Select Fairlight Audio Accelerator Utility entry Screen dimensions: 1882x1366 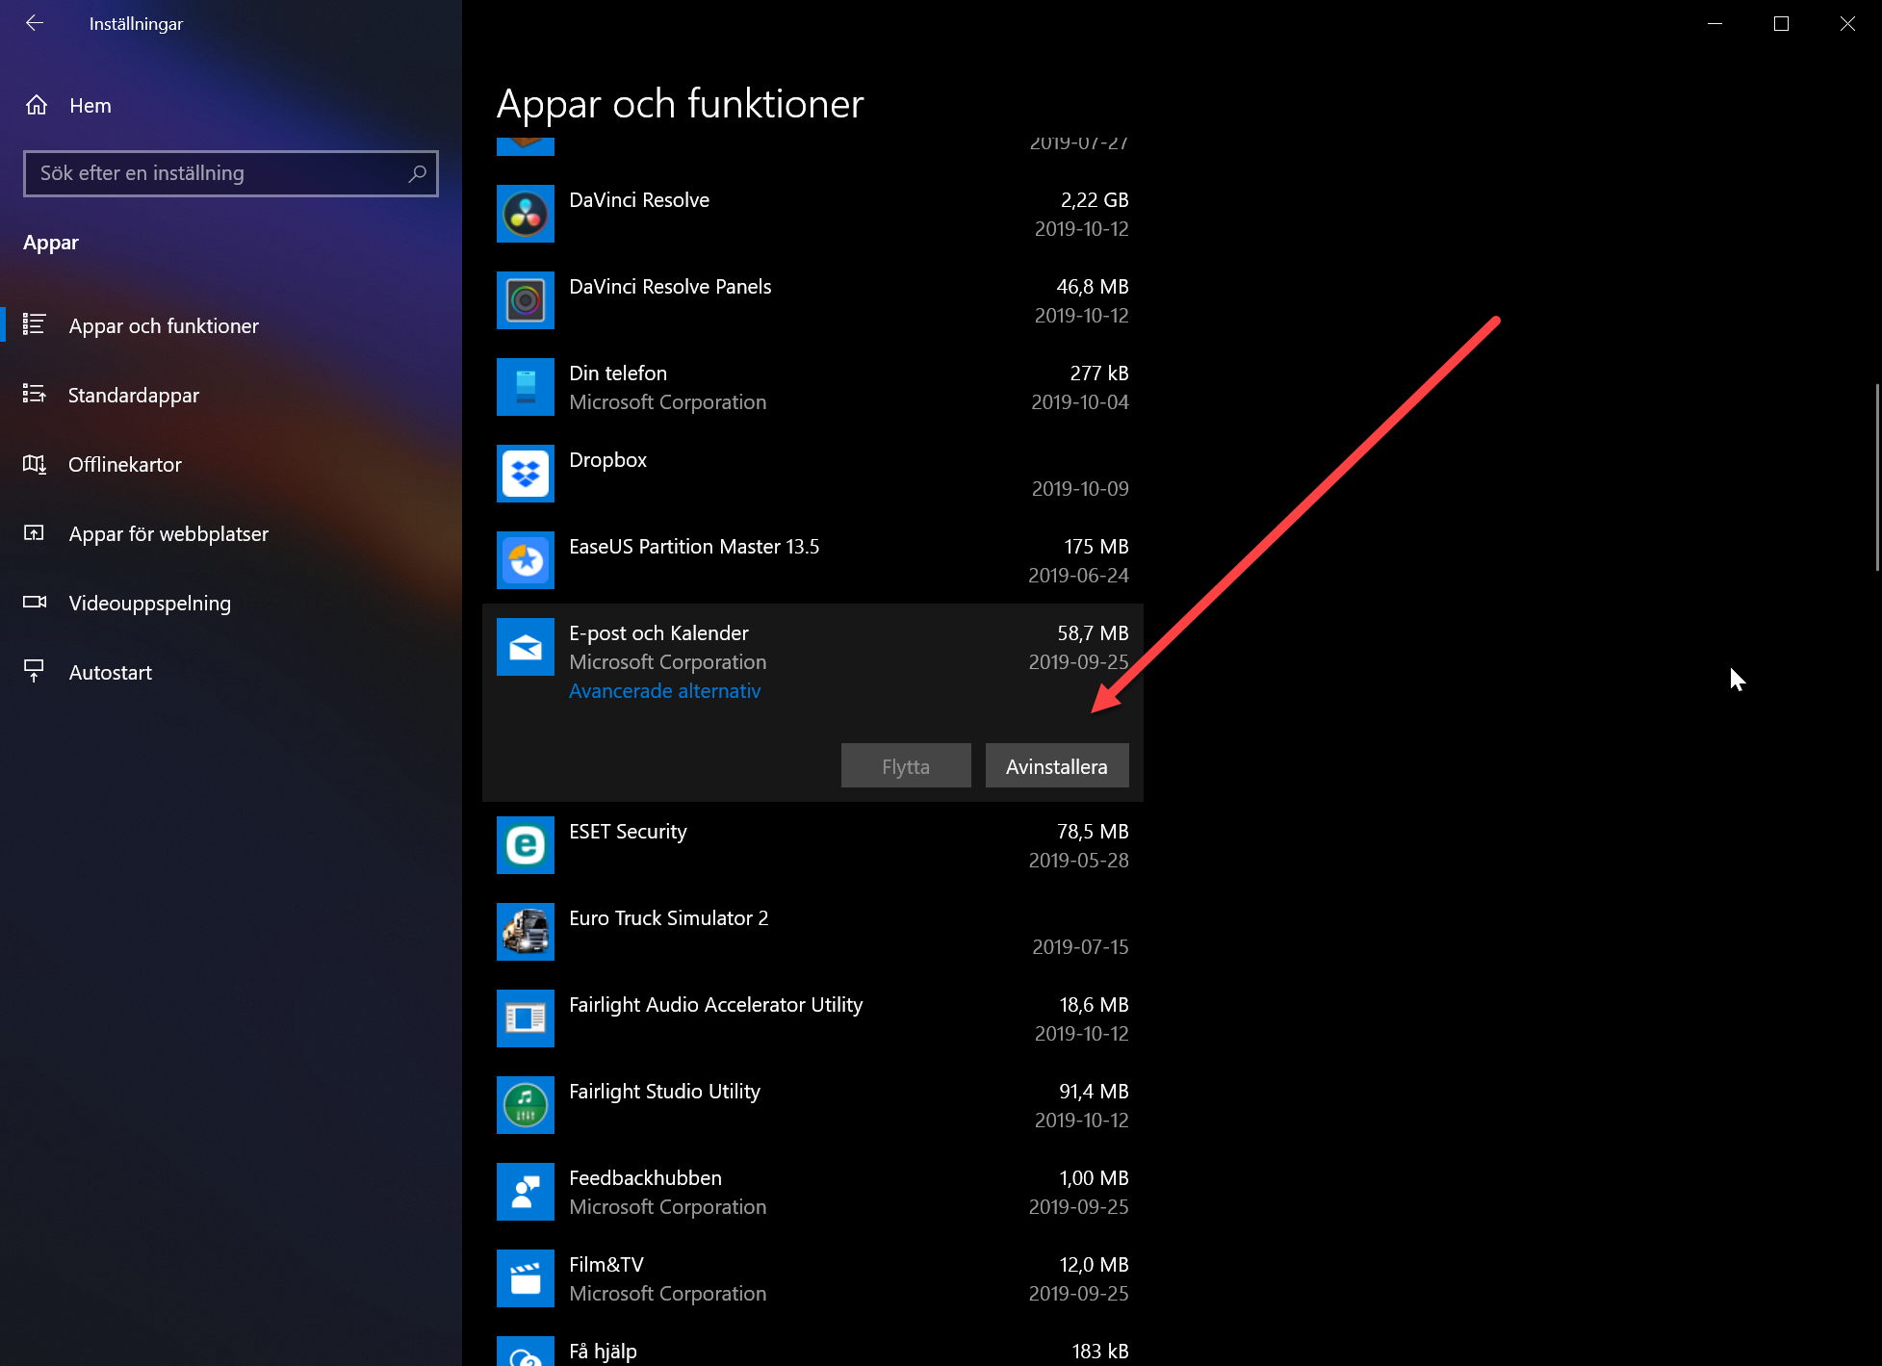[x=715, y=1005]
